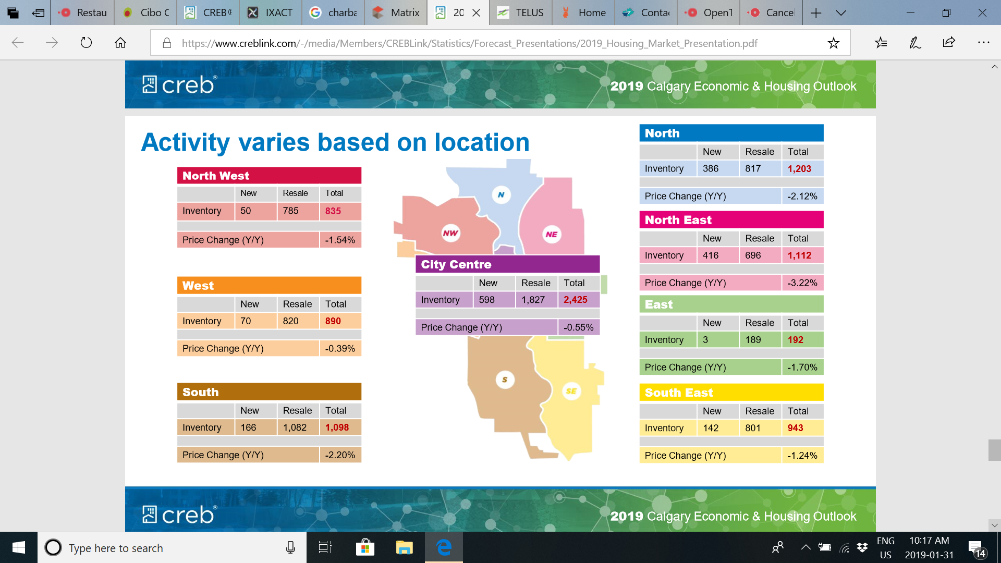Add page to favorites with star icon
Viewport: 1001px width, 563px height.
click(833, 43)
